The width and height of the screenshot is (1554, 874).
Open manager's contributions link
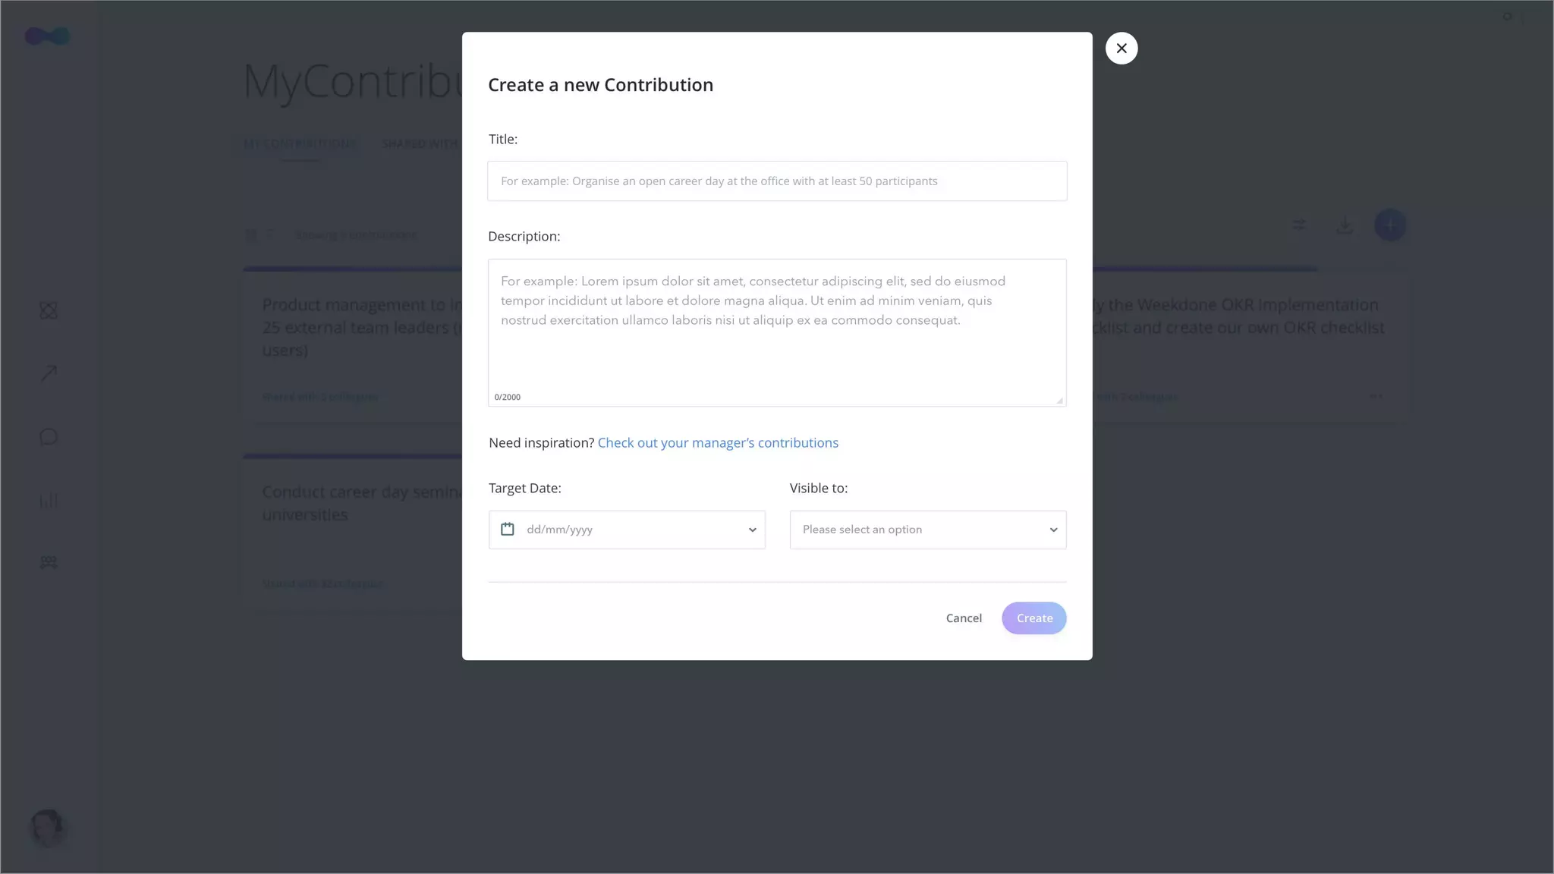(x=718, y=443)
